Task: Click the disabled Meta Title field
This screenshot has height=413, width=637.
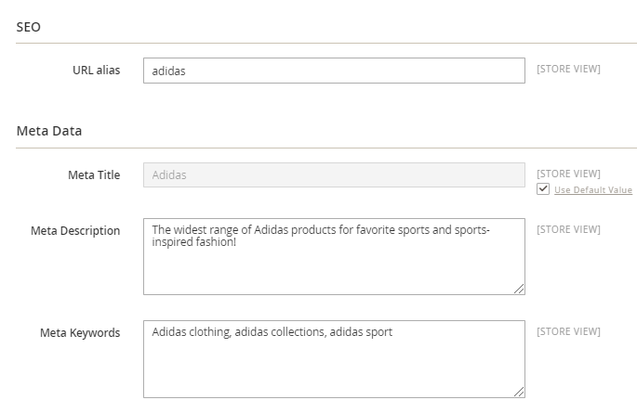Action: 334,175
